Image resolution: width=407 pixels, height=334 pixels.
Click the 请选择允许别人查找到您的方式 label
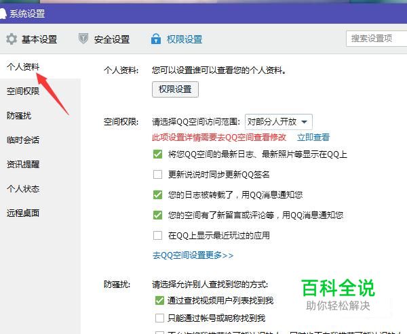[210, 285]
